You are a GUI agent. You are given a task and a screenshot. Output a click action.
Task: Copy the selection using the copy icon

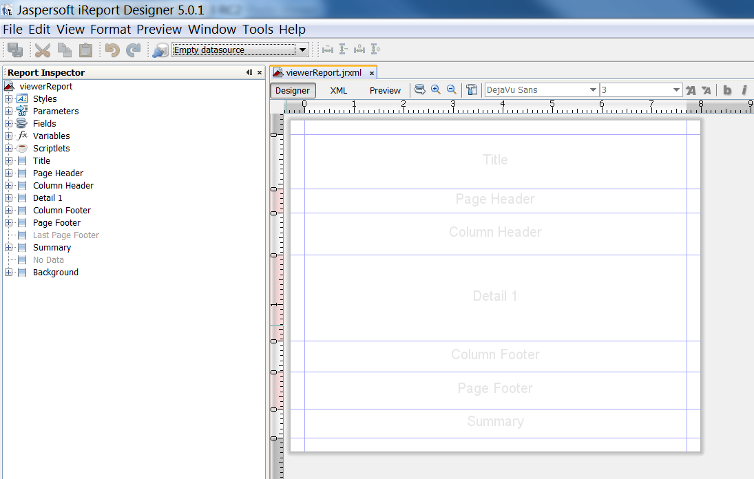[63, 49]
